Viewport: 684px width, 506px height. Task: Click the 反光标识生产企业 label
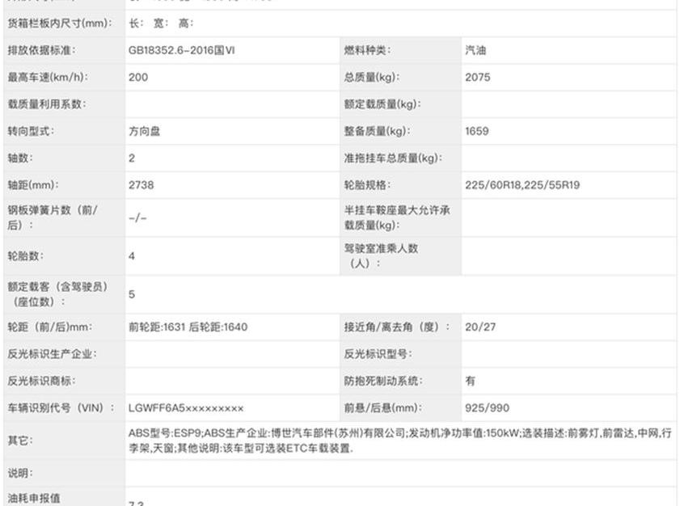coord(52,354)
